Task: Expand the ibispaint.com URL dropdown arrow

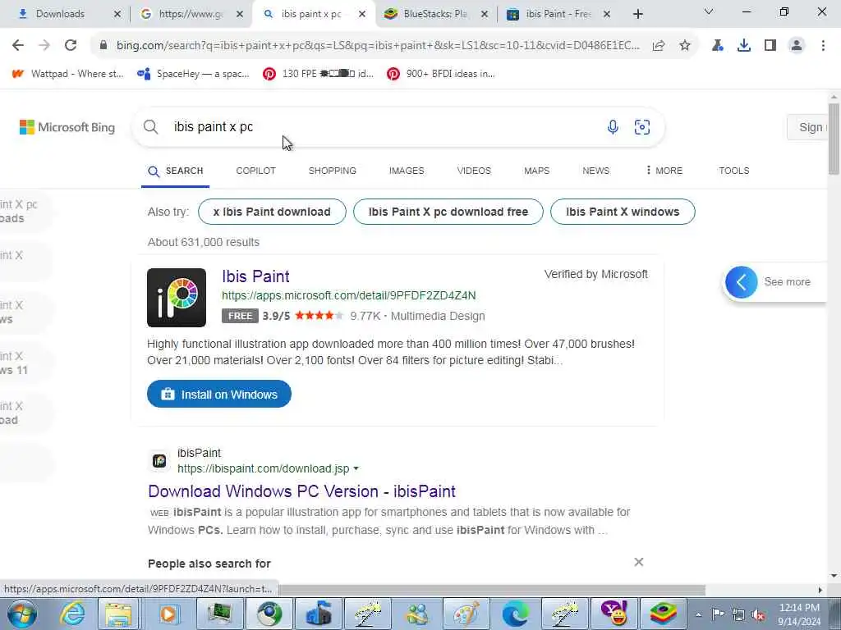Action: click(356, 468)
